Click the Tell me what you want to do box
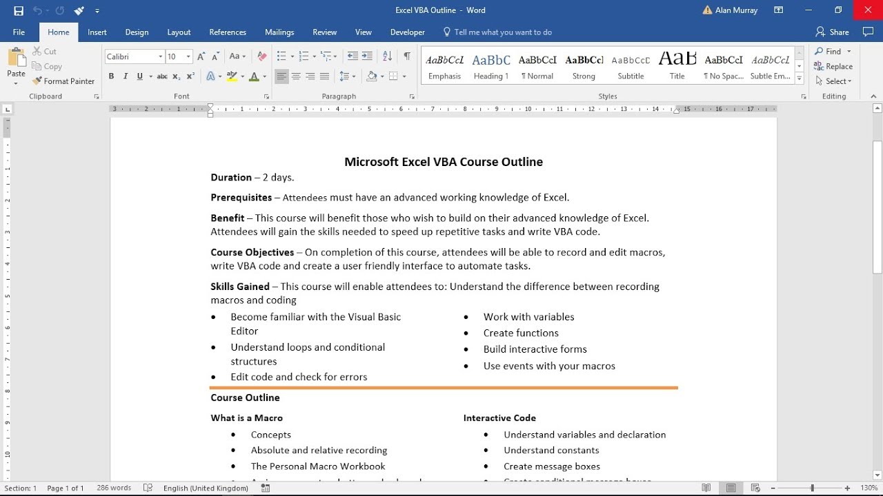The height and width of the screenshot is (496, 883). coord(502,32)
